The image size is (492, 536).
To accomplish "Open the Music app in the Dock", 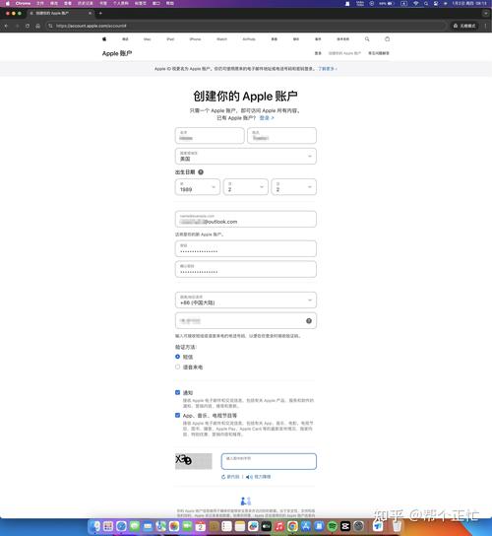I will point(279,526).
